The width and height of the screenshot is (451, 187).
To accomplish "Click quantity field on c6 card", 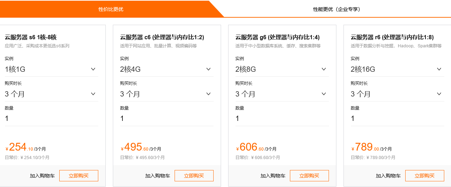I will pos(167,119).
